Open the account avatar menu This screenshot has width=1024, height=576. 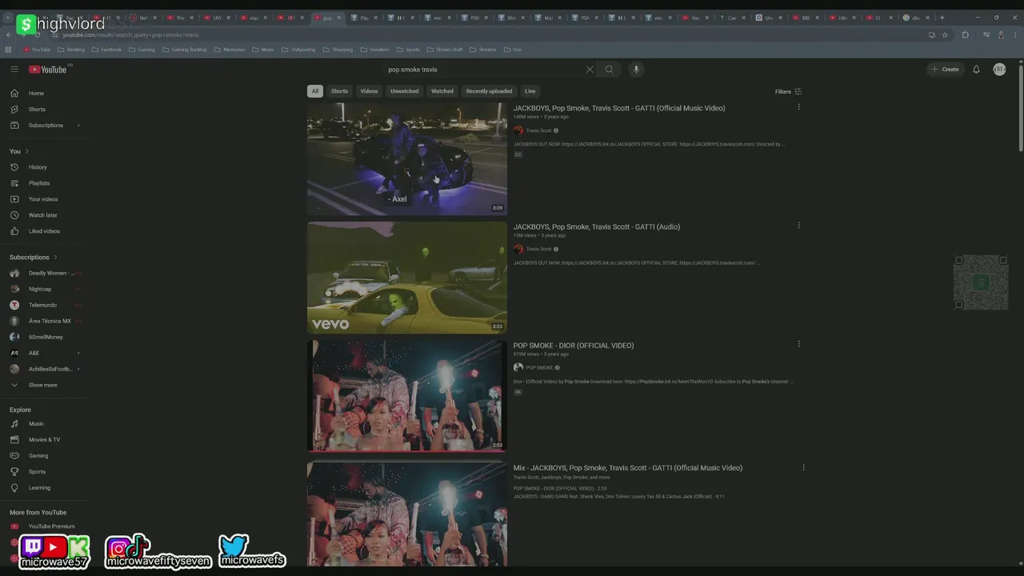(999, 70)
